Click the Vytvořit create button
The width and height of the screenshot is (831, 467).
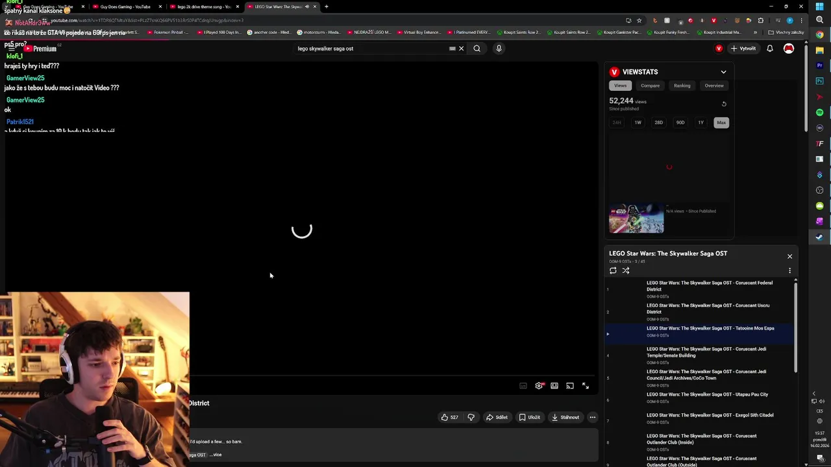click(744, 49)
